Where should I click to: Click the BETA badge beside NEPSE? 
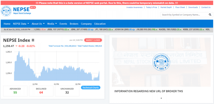click(x=33, y=7)
